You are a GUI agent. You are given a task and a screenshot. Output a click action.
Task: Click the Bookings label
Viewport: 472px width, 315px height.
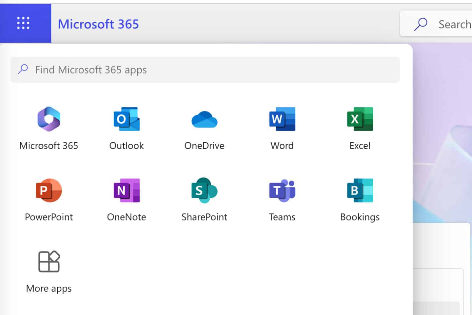(x=360, y=217)
